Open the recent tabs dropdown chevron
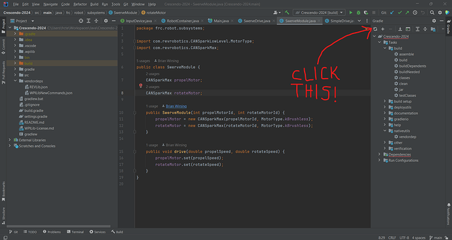452x240 pixels. 359,21
